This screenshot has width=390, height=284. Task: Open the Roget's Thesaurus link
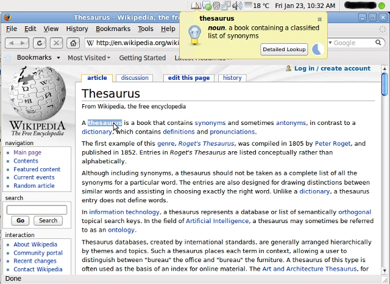(x=206, y=143)
